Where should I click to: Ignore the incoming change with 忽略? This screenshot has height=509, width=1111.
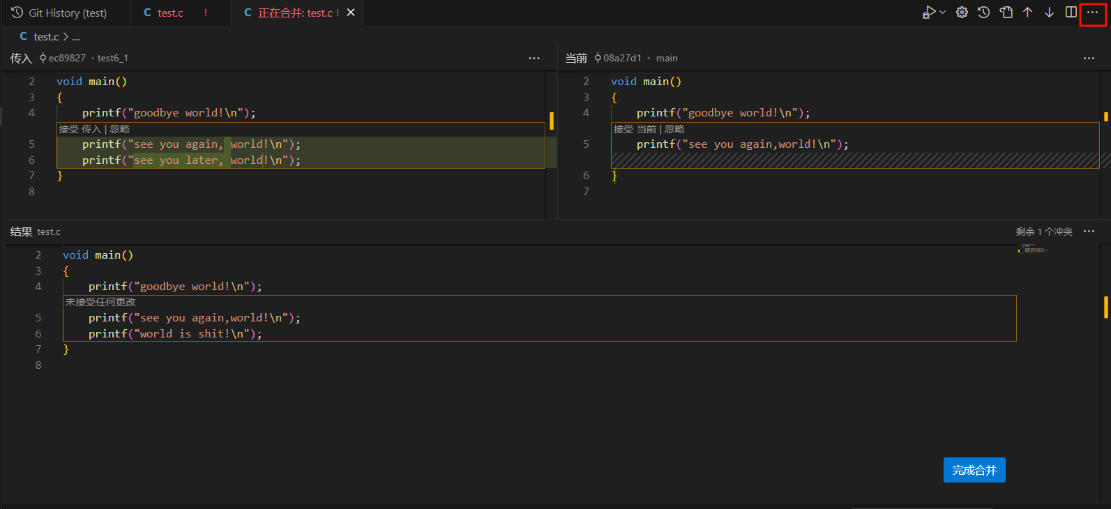pyautogui.click(x=119, y=129)
